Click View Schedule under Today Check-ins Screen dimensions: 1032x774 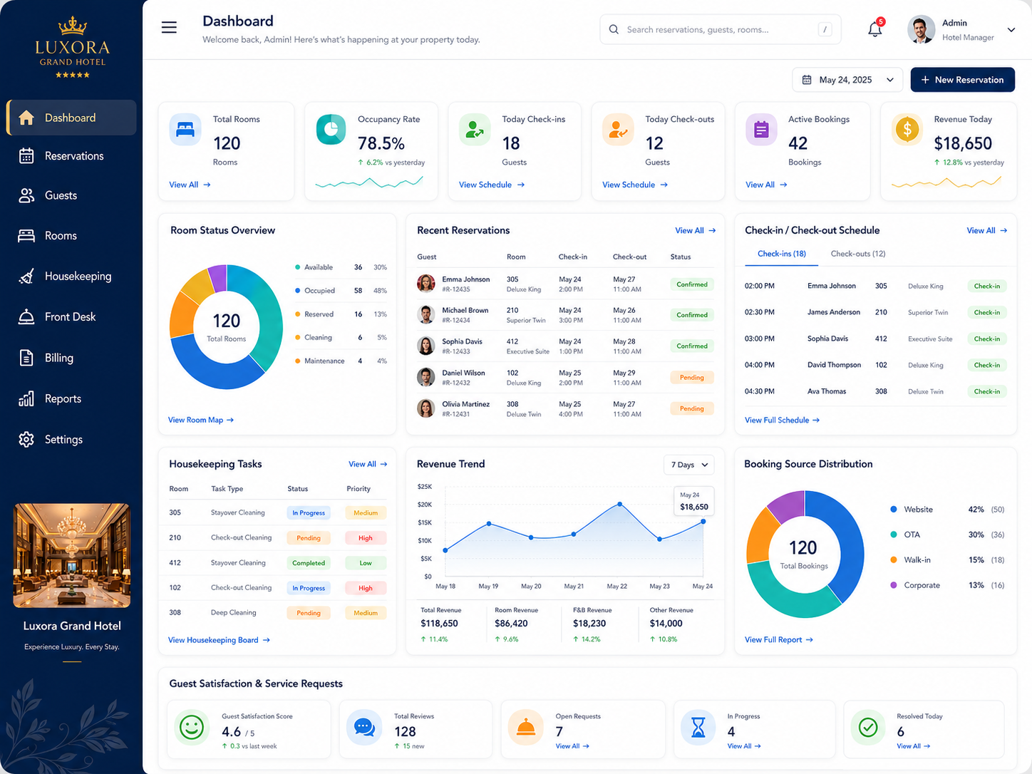click(492, 185)
